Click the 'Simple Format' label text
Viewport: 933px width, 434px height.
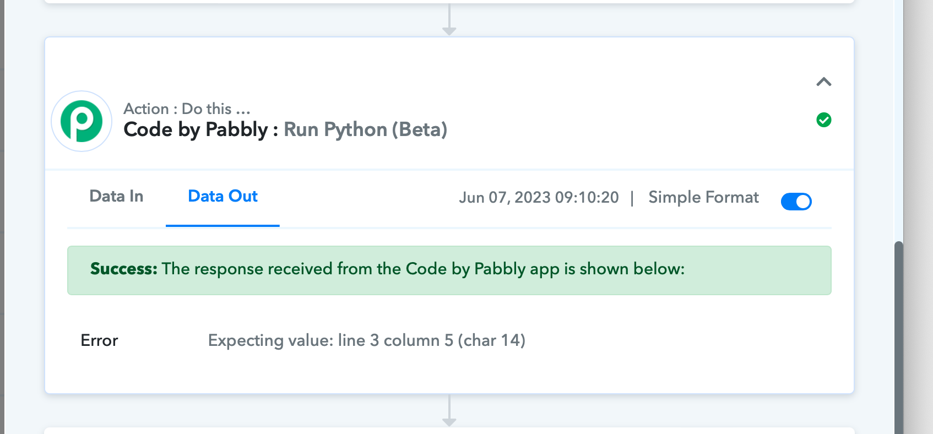703,197
